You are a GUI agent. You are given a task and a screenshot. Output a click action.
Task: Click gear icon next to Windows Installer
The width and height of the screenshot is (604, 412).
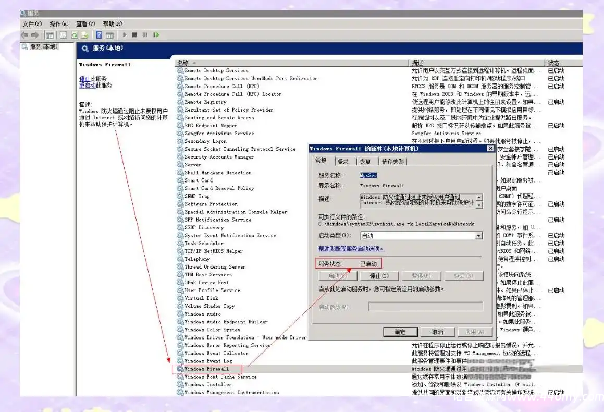tap(180, 385)
